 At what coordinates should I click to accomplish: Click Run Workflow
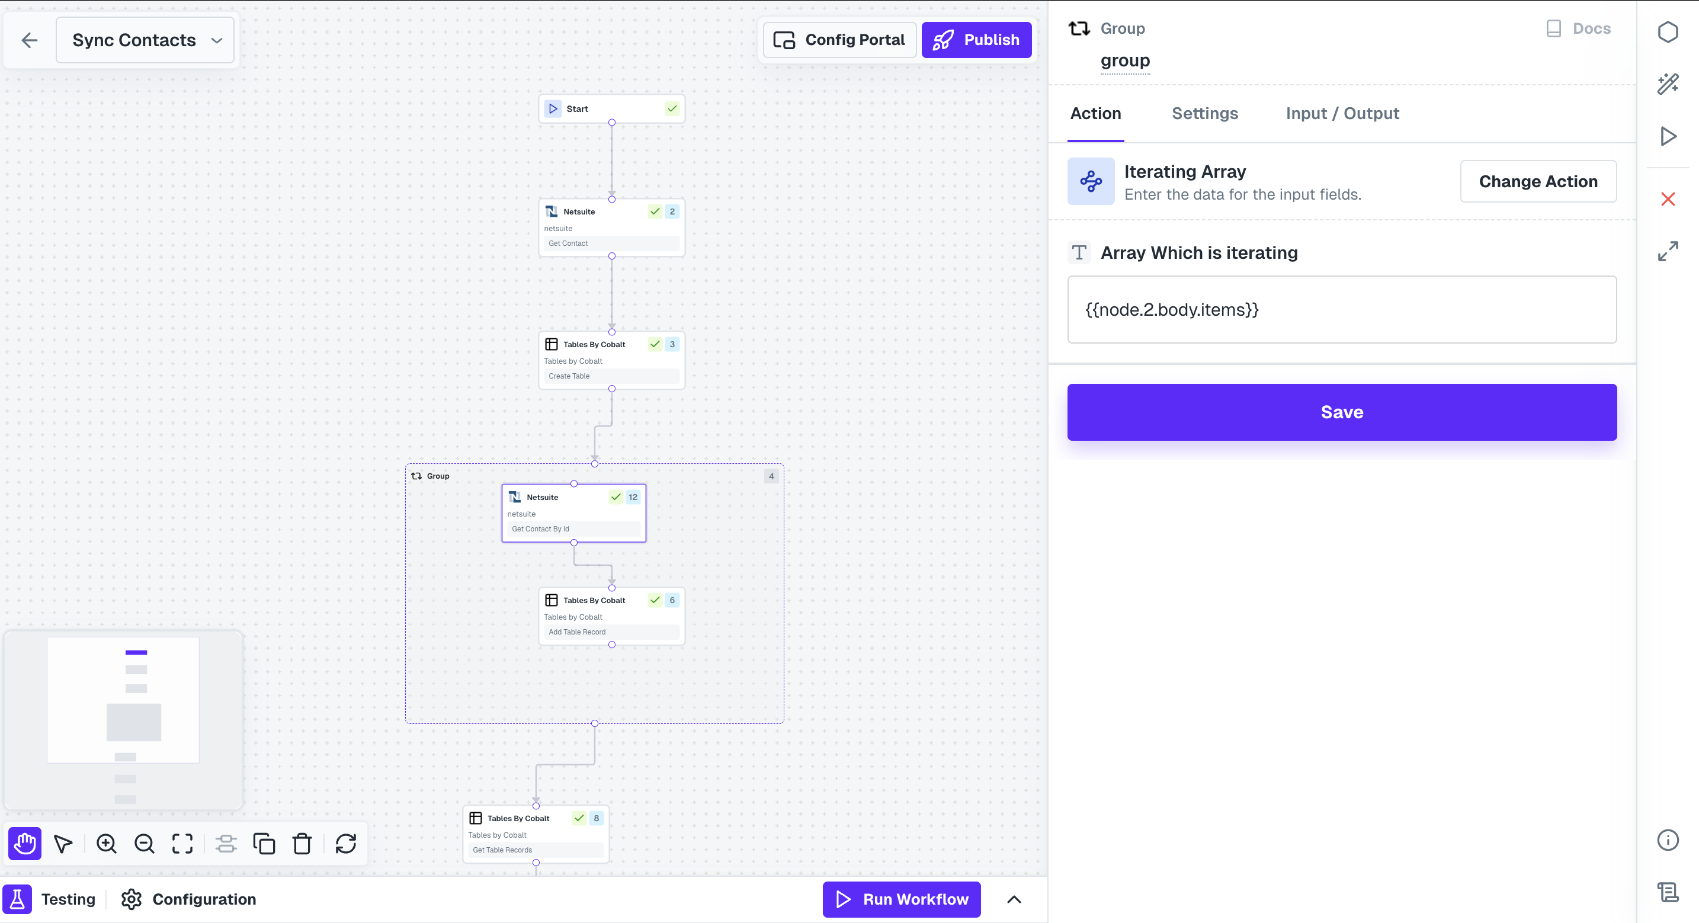tap(901, 899)
